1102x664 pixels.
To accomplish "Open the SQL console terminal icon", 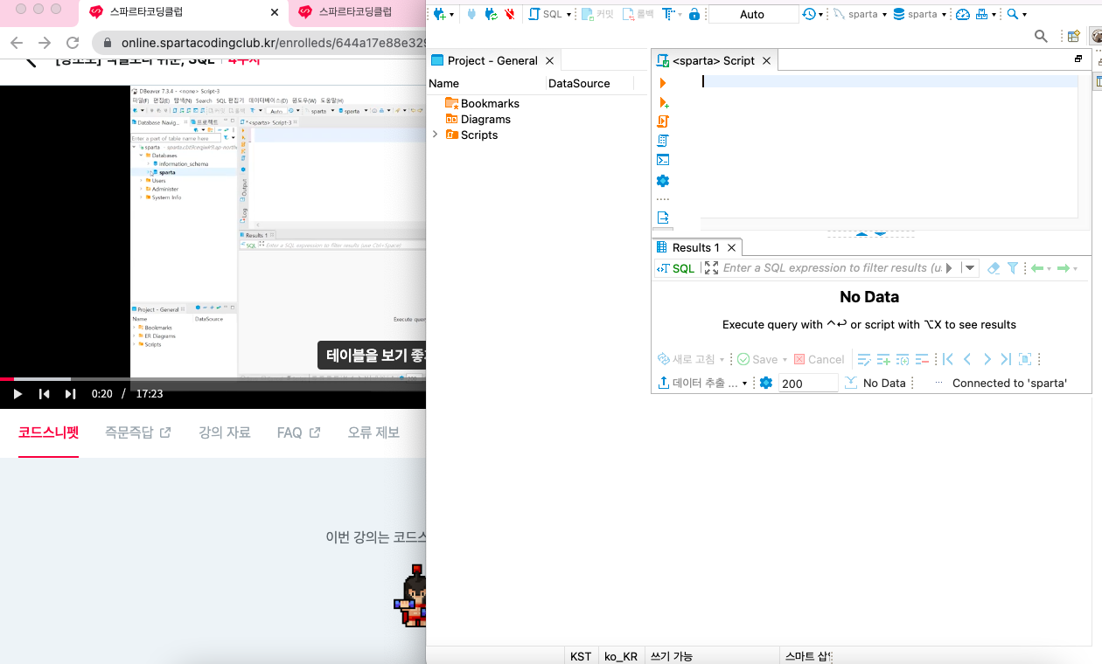I will point(663,160).
